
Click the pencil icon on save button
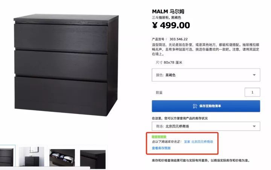click(195, 106)
